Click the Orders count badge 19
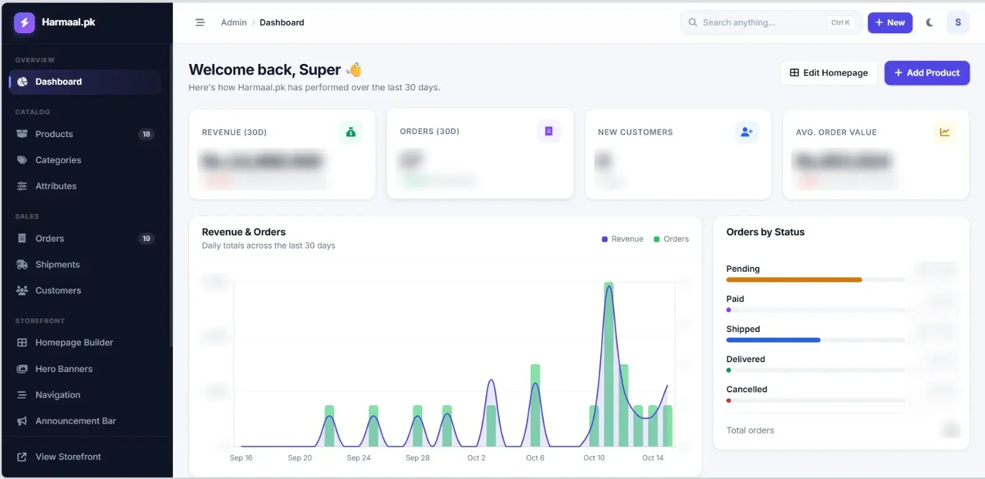The width and height of the screenshot is (985, 479). (147, 239)
